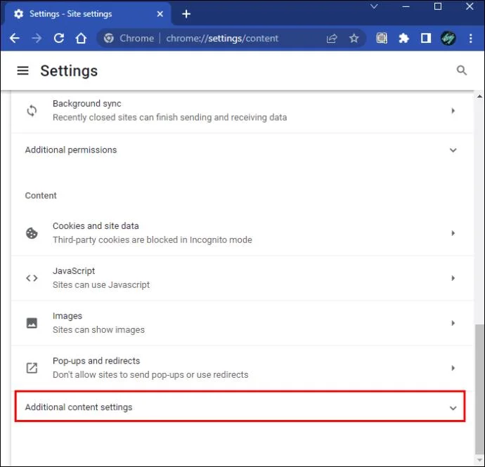The width and height of the screenshot is (485, 467).
Task: Minimize the Chrome window
Action: tap(406, 6)
